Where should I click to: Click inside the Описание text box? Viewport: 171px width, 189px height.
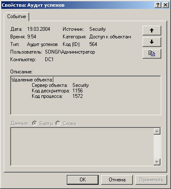tap(85, 95)
